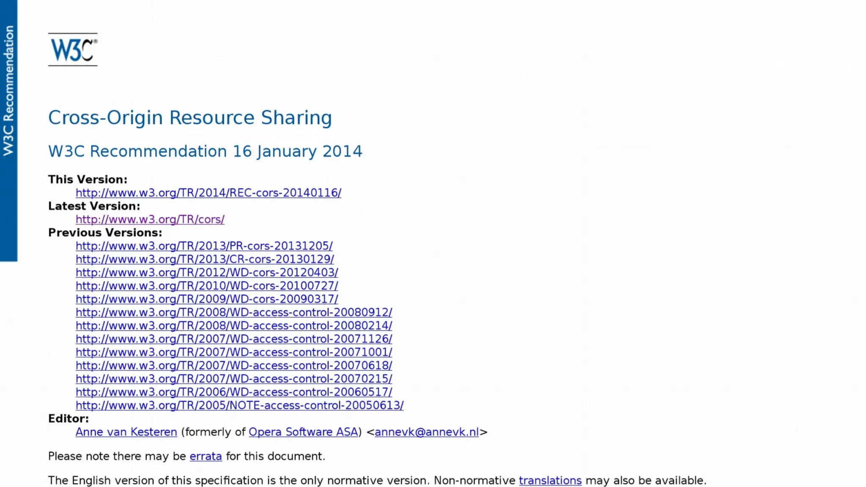Open the WD-access-control-20071126 link
The image size is (866, 487).
coord(234,339)
